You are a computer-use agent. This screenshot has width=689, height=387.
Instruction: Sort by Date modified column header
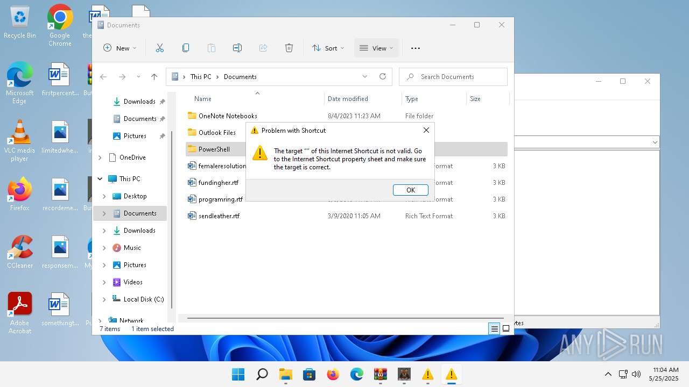point(348,99)
